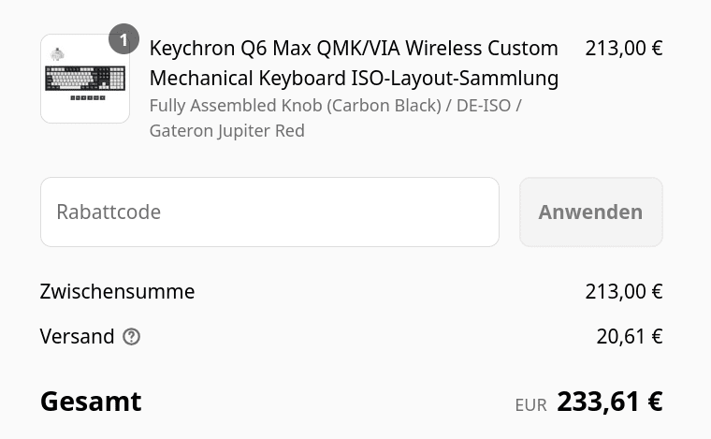Click the Fully Assembled Knob variant text
The height and width of the screenshot is (439, 711).
point(296,105)
